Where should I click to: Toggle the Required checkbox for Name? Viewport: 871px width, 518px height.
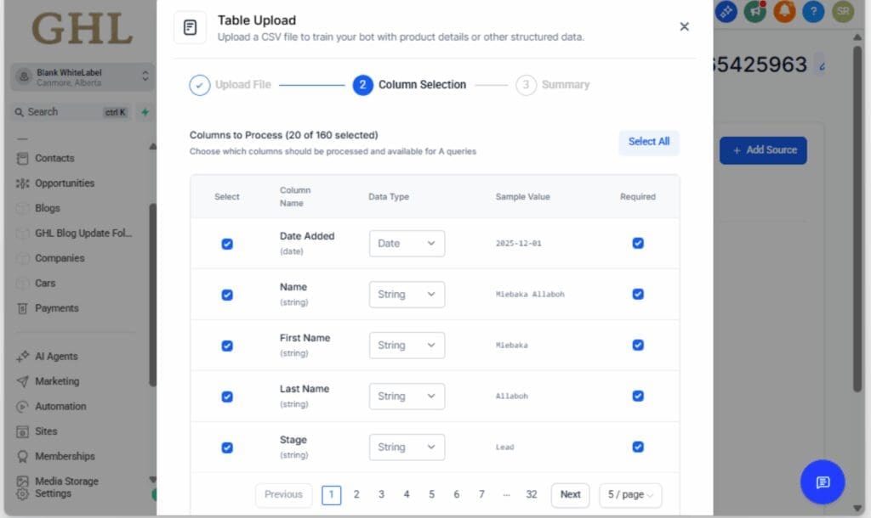(638, 294)
